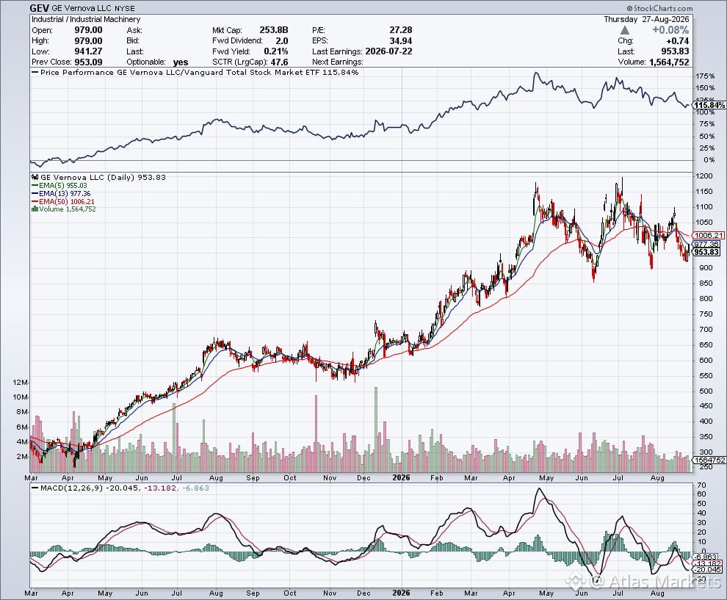Click the +0.08% percent change
The height and width of the screenshot is (600, 727).
click(x=670, y=30)
